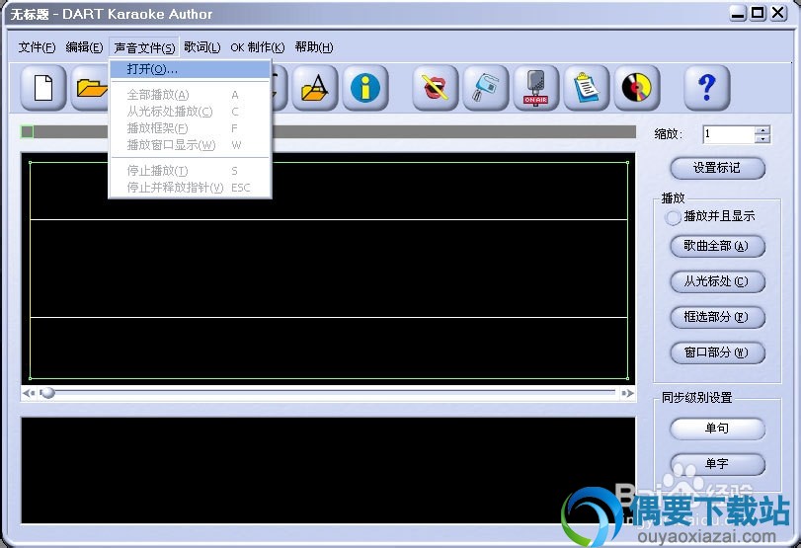Click the blue question mark help icon
The height and width of the screenshot is (548, 801).
point(706,87)
